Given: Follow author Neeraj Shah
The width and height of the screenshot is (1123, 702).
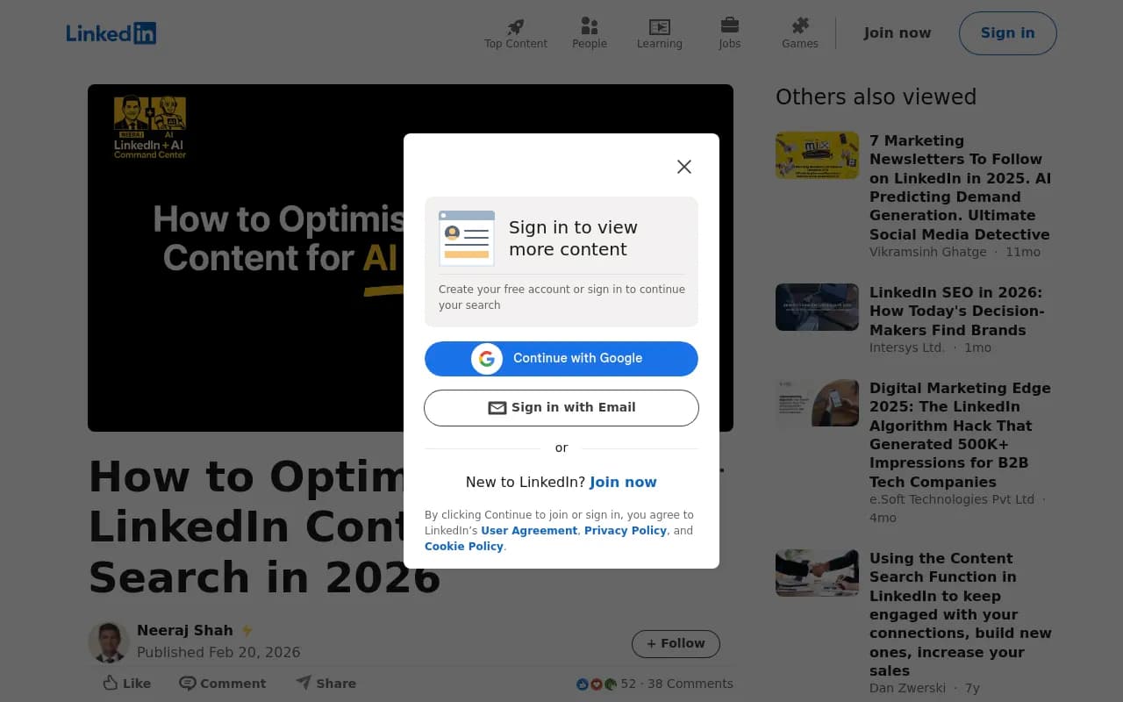Looking at the screenshot, I should [676, 643].
